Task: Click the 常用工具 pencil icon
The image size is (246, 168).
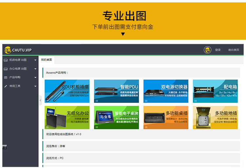Action: 6,86
